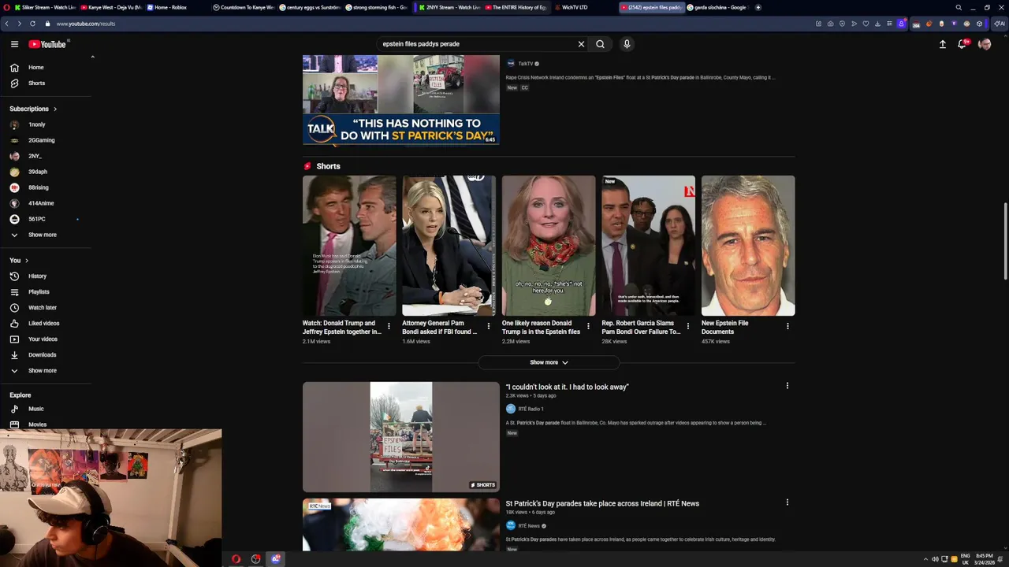Open the taskbar clock showing 8:45 PM
The height and width of the screenshot is (567, 1009).
pos(984,559)
